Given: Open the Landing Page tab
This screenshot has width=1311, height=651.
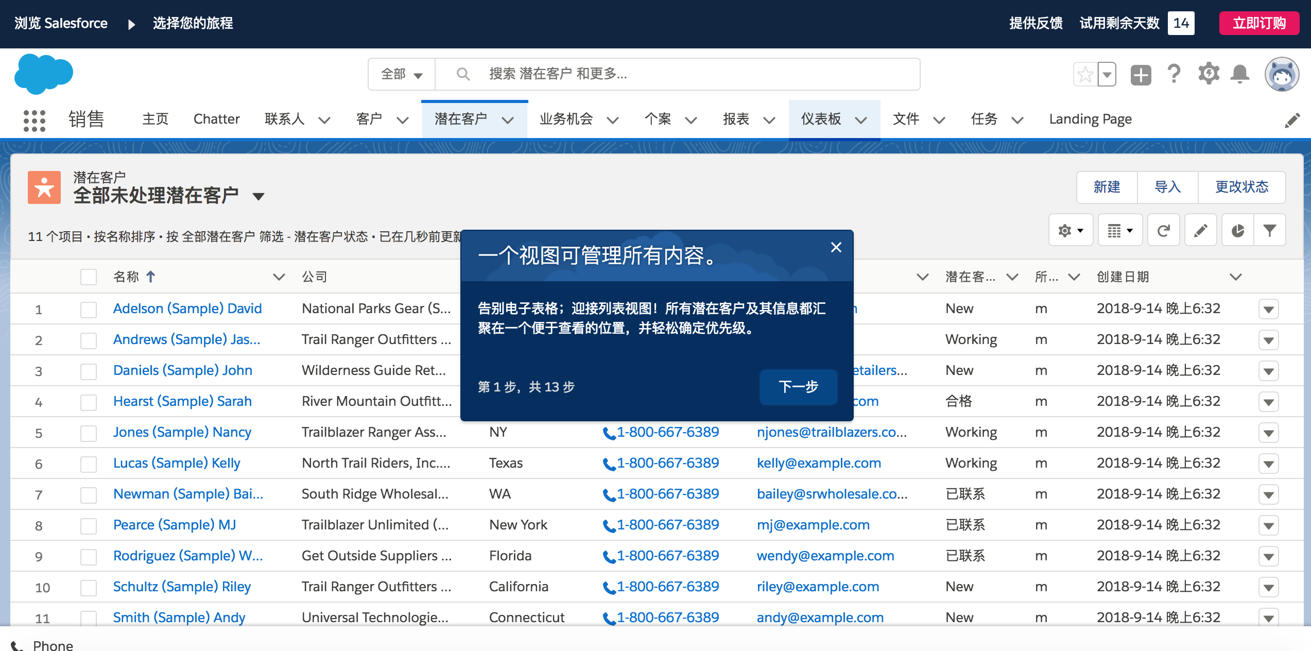Looking at the screenshot, I should coord(1090,119).
